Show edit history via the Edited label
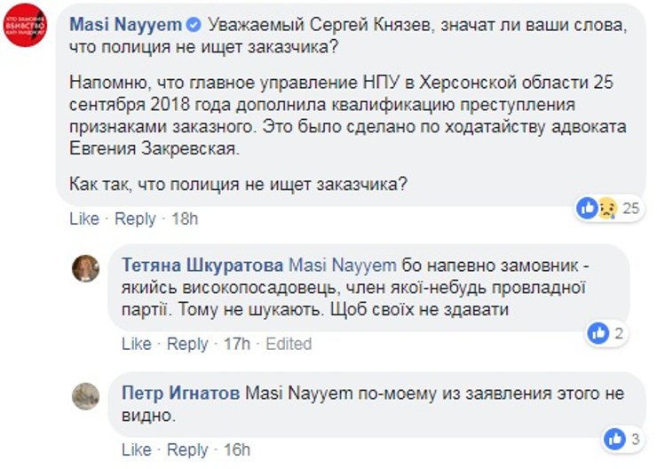The height and width of the screenshot is (469, 657). pyautogui.click(x=289, y=344)
